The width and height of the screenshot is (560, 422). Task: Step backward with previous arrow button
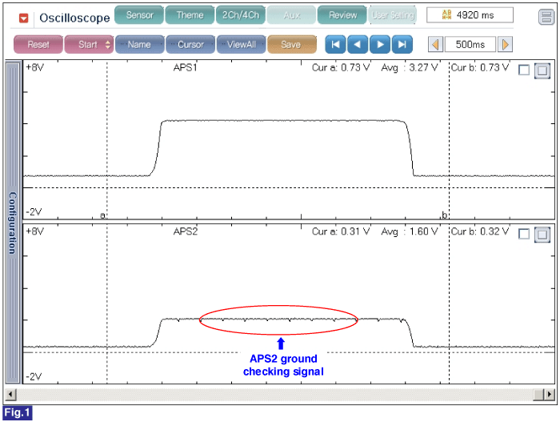pos(358,44)
